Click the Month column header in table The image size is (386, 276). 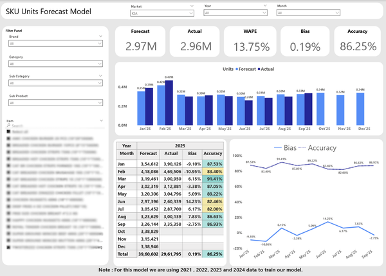pyautogui.click(x=127, y=153)
